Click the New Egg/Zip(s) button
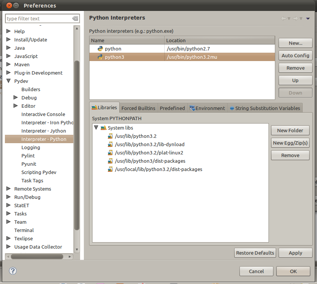The image size is (317, 284). tap(290, 143)
